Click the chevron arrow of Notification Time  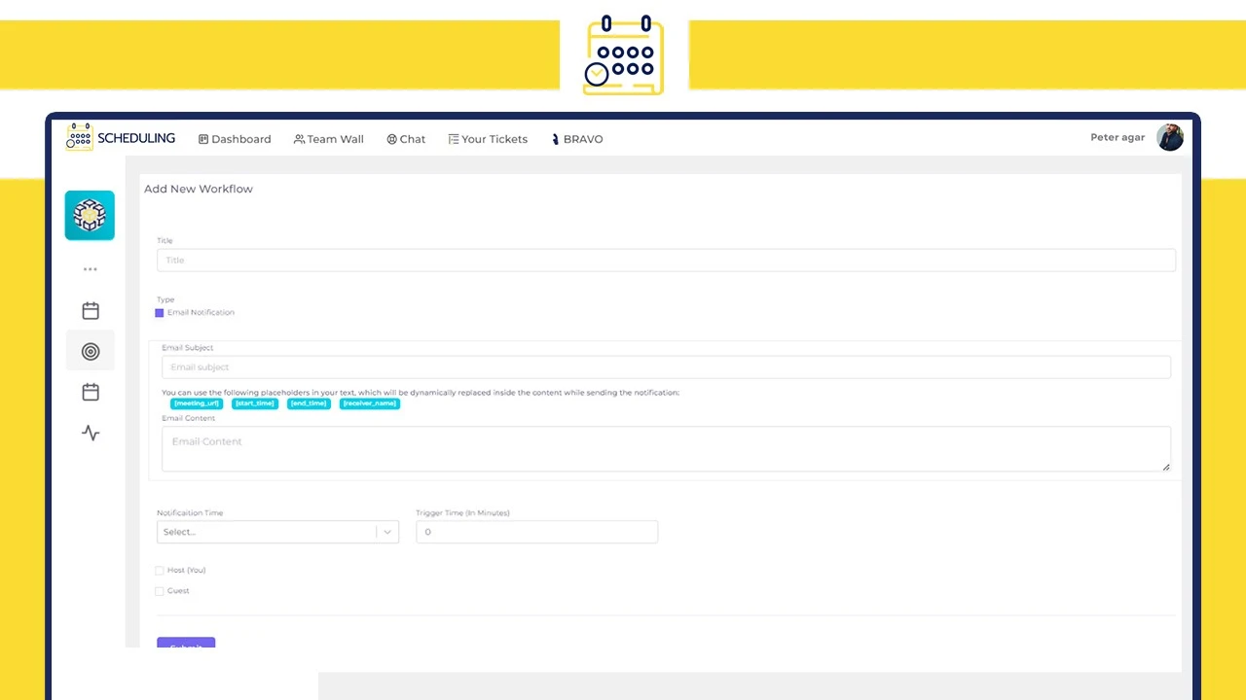tap(387, 532)
